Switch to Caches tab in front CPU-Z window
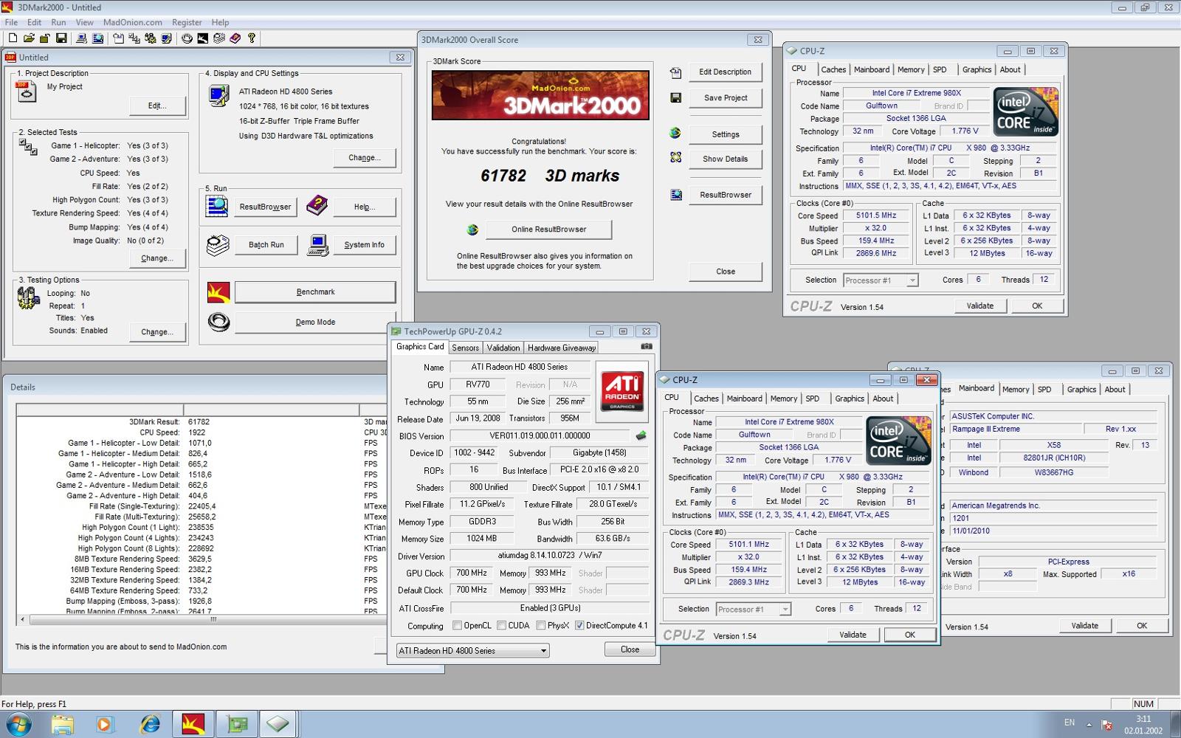The width and height of the screenshot is (1181, 738). pyautogui.click(x=706, y=399)
